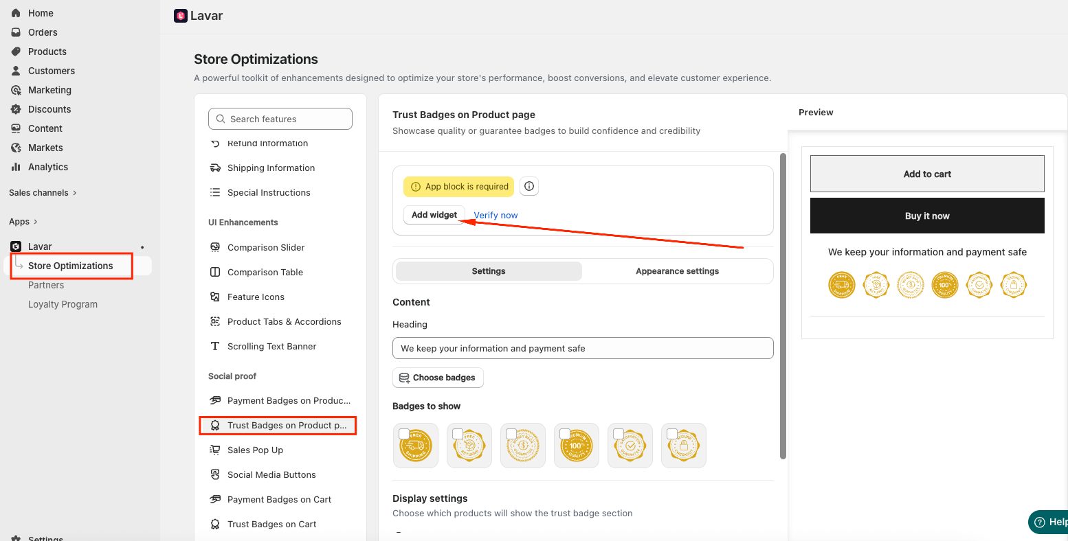Click Free Returns badge in preview
This screenshot has height=541, width=1068.
(x=876, y=284)
